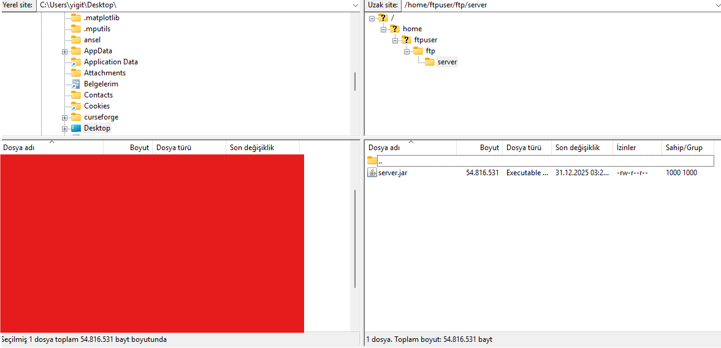Click the Contacts folder icon
Viewport: 721px width, 348px height.
click(76, 95)
